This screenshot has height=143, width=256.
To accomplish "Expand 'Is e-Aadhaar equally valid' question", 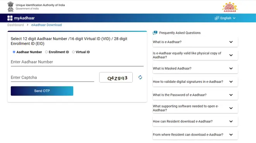I will click(x=195, y=55).
